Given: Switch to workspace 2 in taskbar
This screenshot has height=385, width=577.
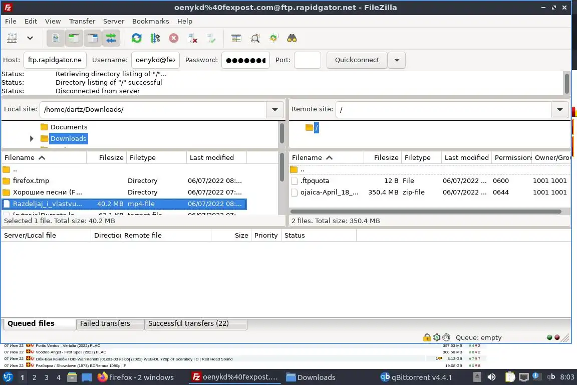Looking at the screenshot, I should 34,377.
